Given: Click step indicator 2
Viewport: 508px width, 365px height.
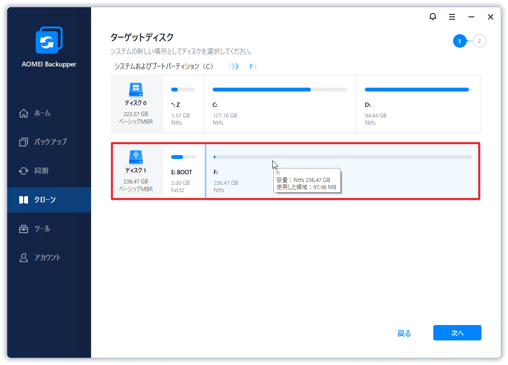Looking at the screenshot, I should [x=479, y=41].
